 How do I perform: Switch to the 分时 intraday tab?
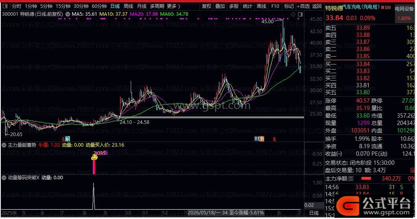pyautogui.click(x=17, y=6)
